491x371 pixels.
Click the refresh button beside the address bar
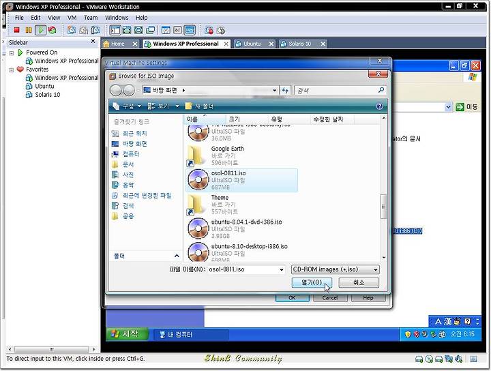point(285,91)
